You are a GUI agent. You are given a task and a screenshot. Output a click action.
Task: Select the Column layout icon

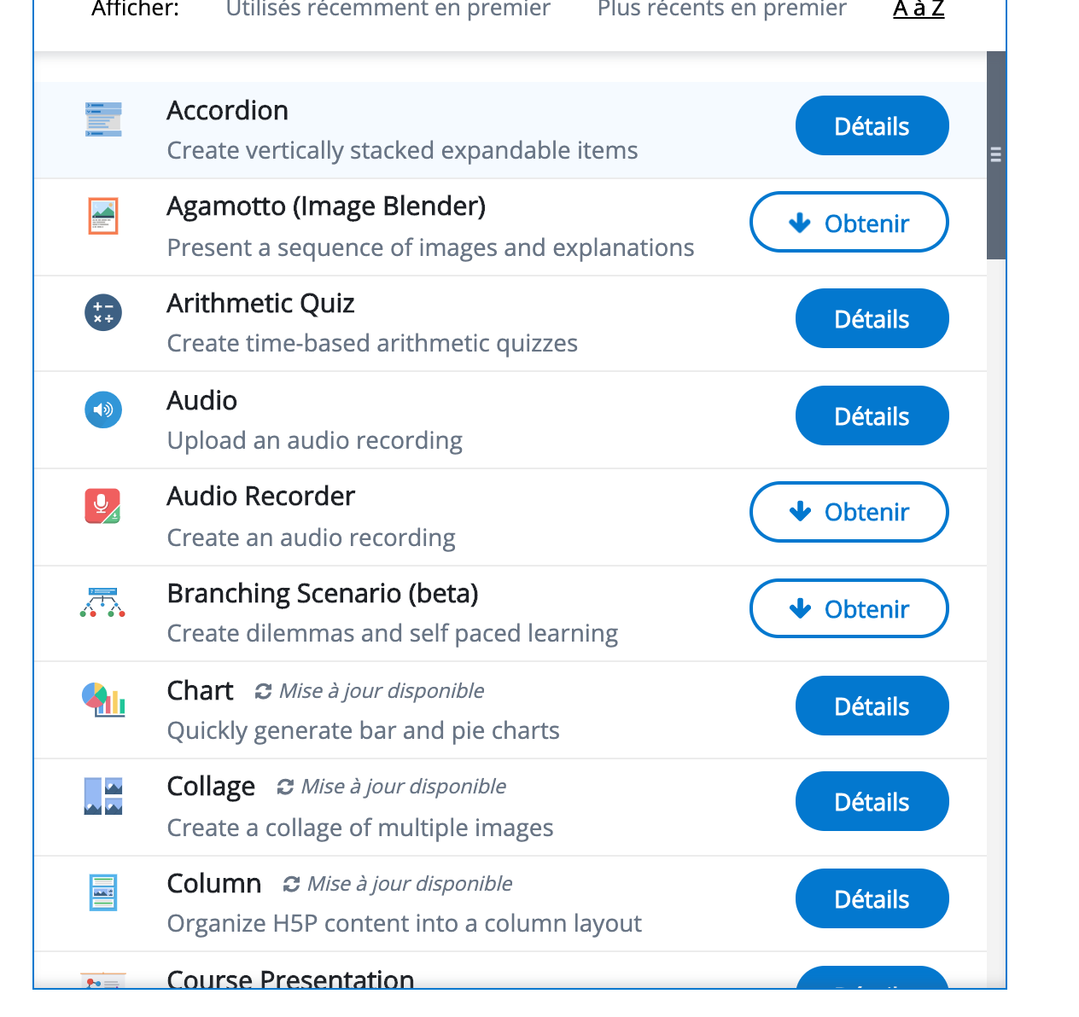pos(103,893)
